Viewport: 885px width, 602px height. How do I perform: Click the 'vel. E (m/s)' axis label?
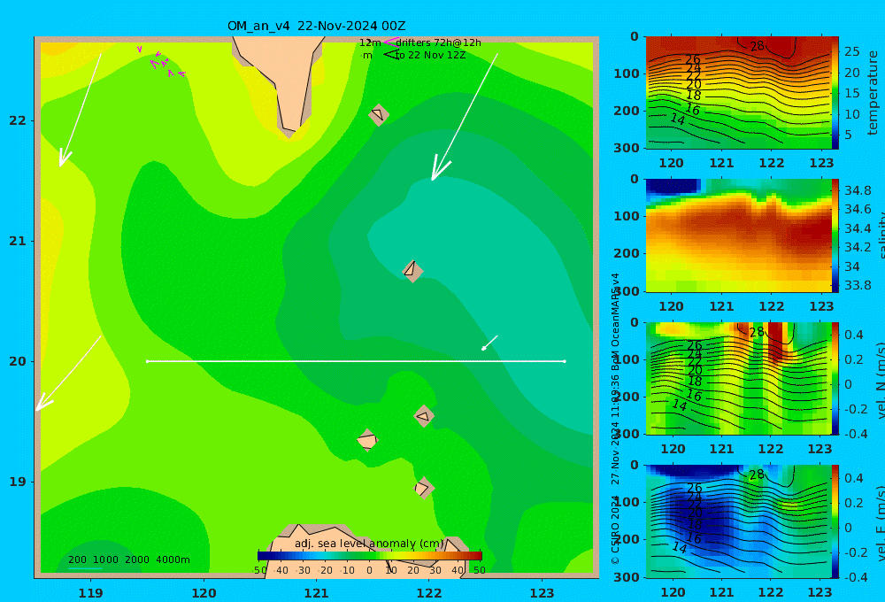pyautogui.click(x=880, y=523)
